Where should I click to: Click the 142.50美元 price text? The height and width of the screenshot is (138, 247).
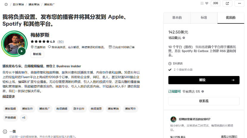click(178, 32)
